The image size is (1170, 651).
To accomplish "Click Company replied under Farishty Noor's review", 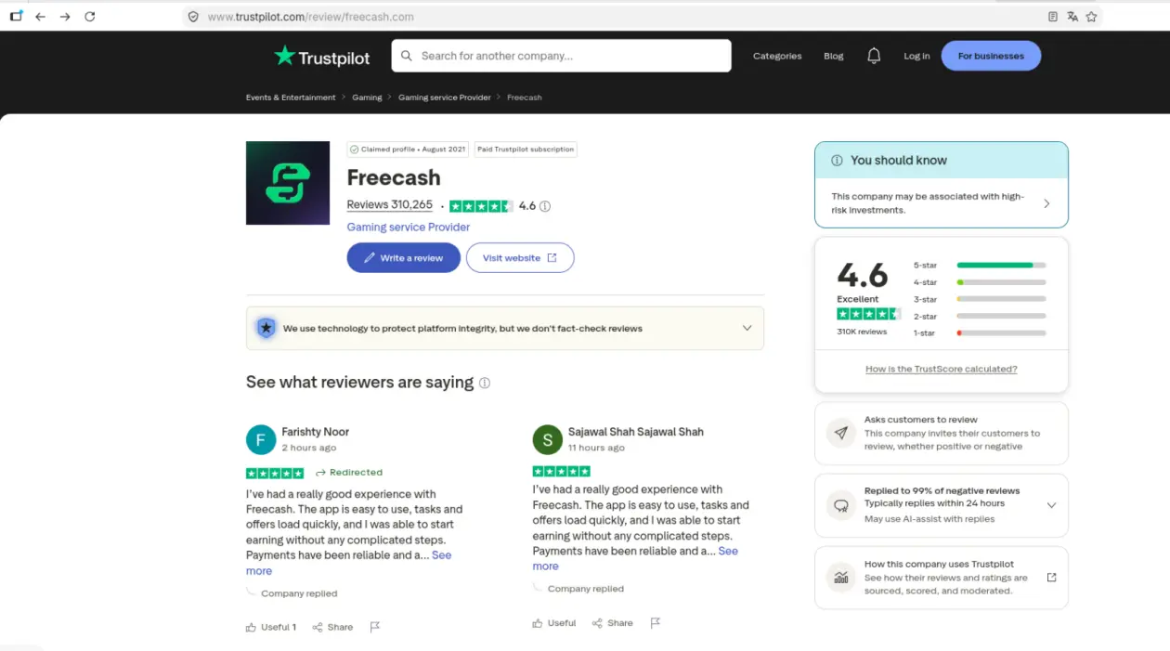I will point(299,593).
